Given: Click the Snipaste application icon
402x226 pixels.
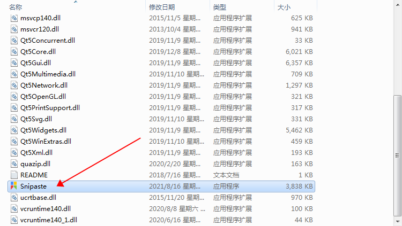Looking at the screenshot, I should click(14, 186).
